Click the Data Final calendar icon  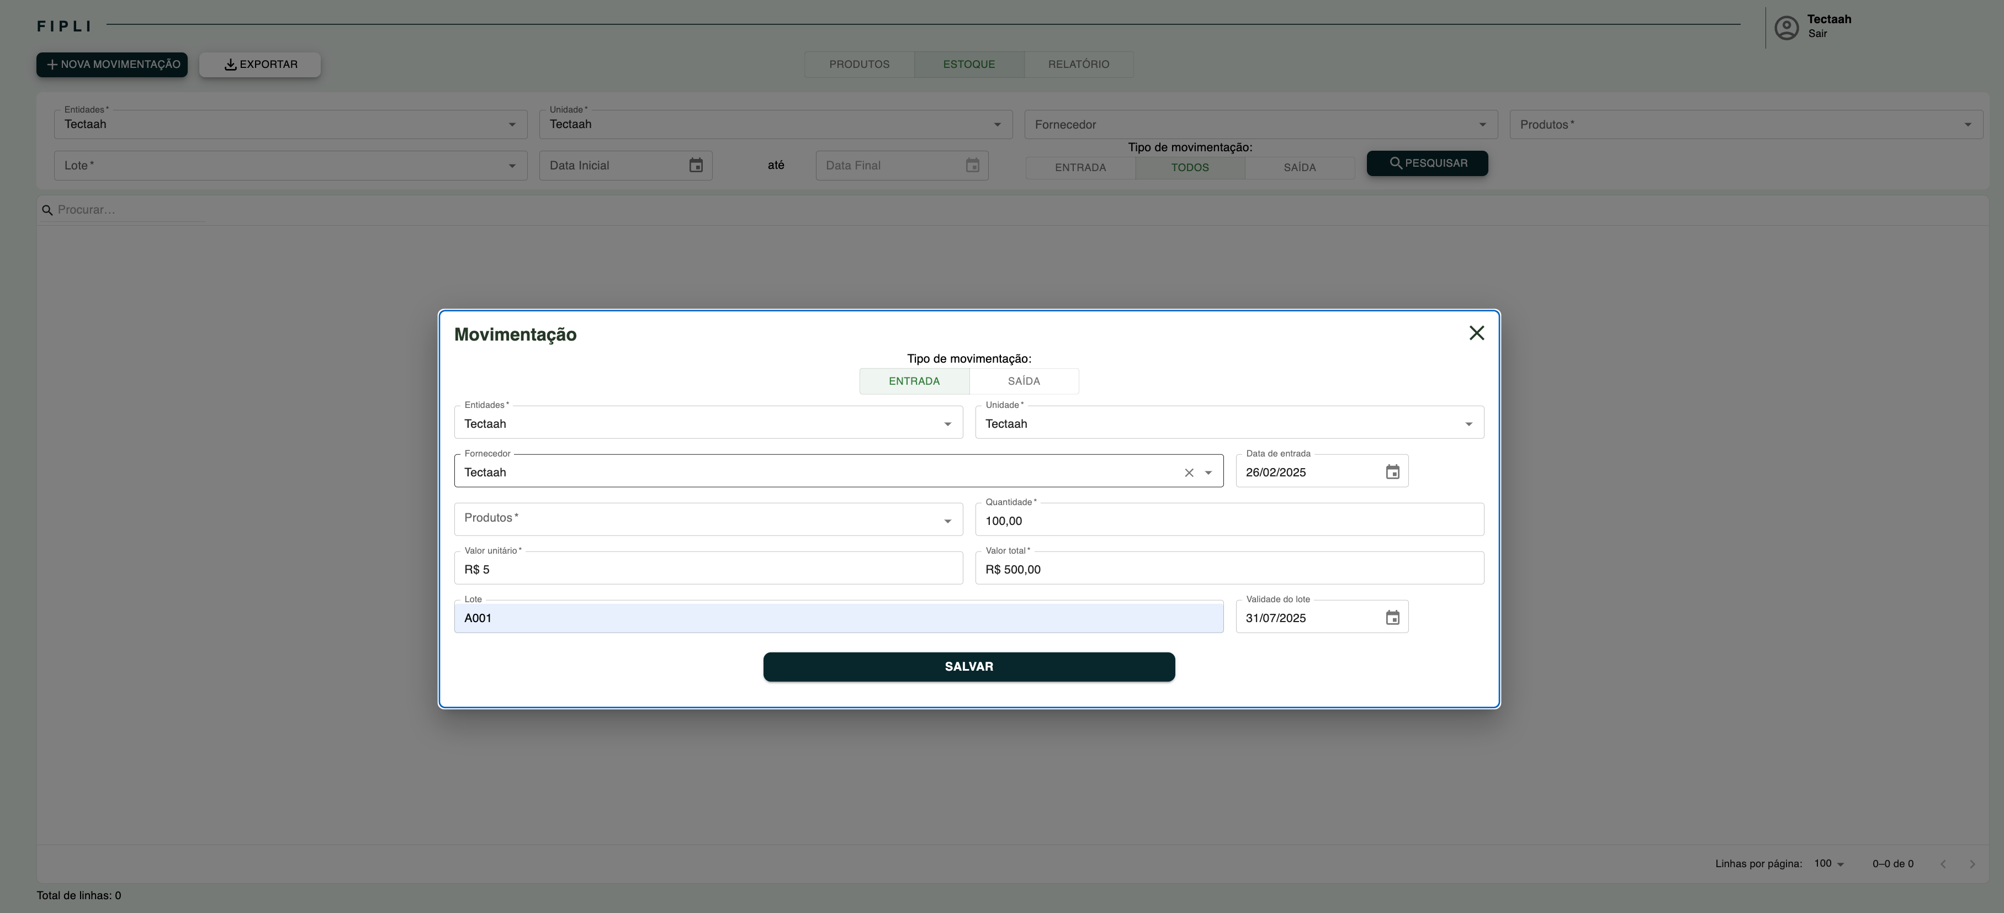click(972, 166)
